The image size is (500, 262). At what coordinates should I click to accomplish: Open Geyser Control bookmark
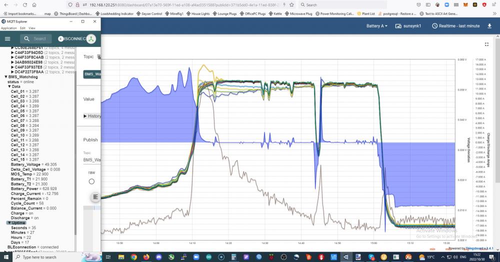click(x=149, y=13)
